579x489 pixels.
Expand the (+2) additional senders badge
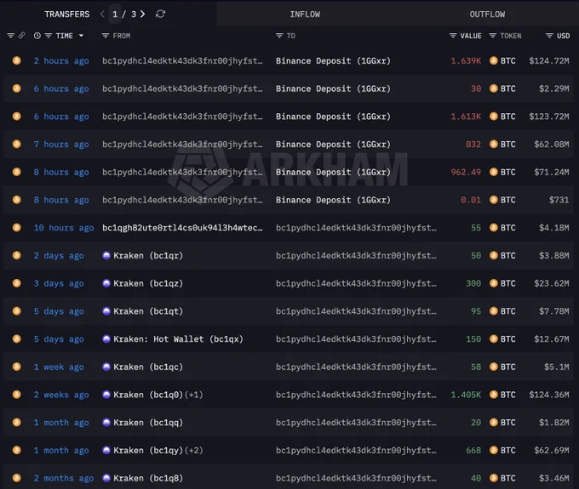pyautogui.click(x=194, y=450)
